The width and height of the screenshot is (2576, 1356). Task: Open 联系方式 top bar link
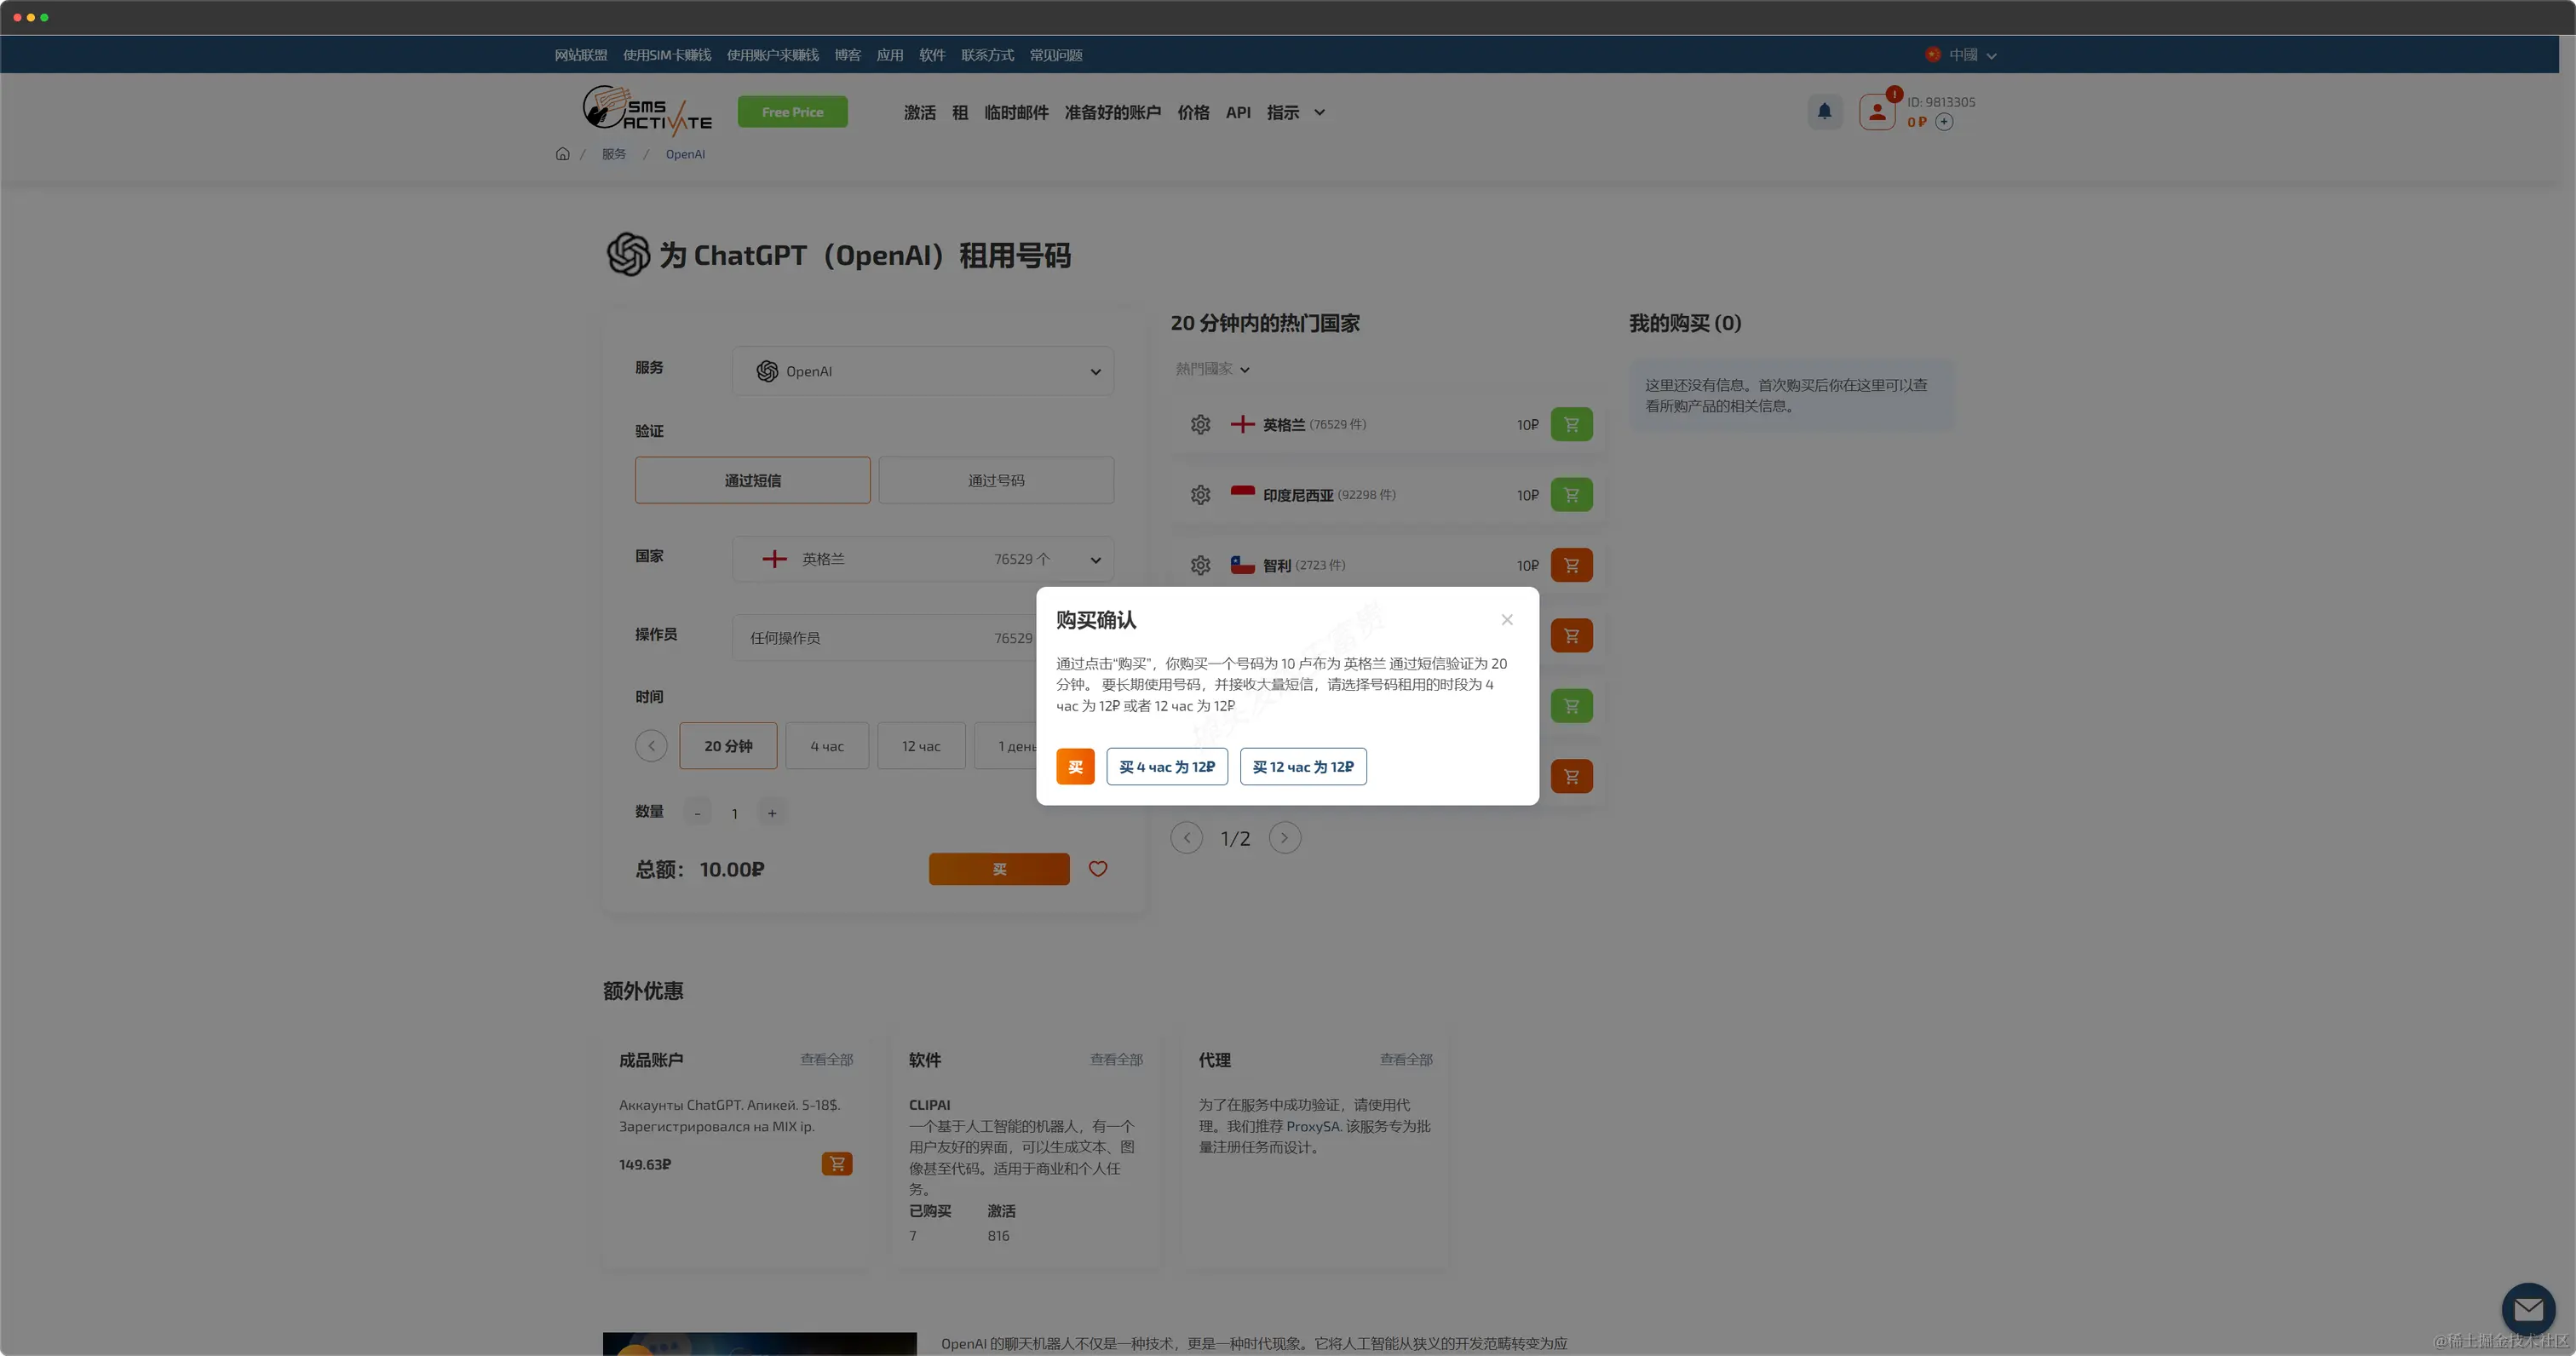click(x=987, y=55)
